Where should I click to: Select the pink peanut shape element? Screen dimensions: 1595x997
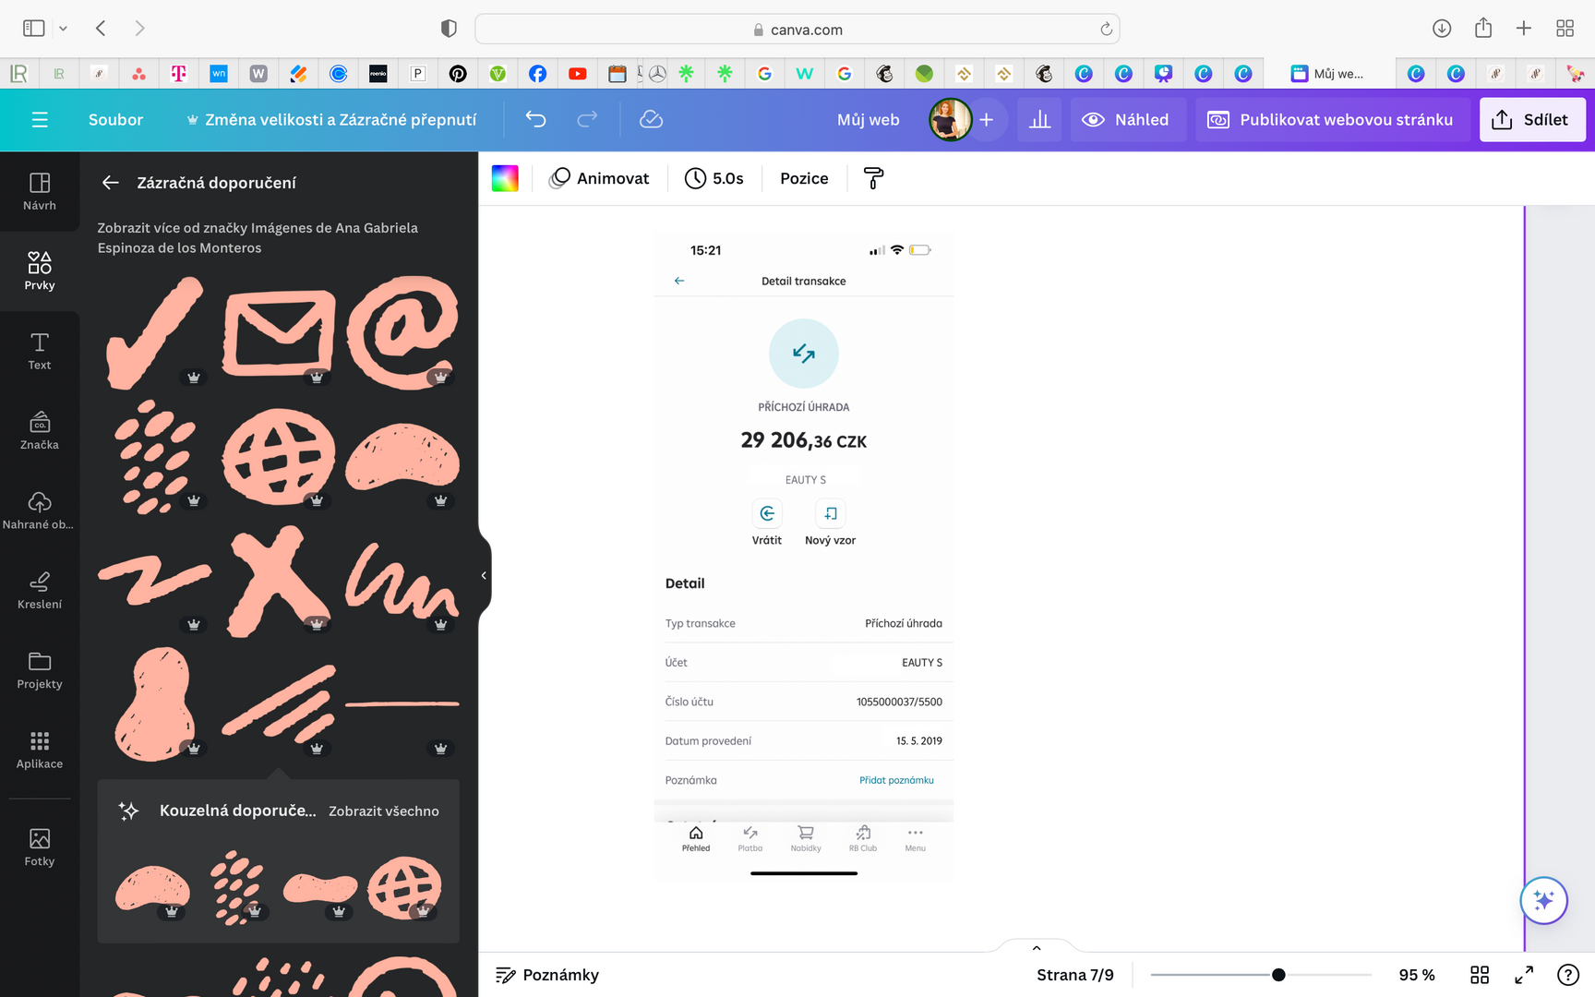pyautogui.click(x=155, y=703)
